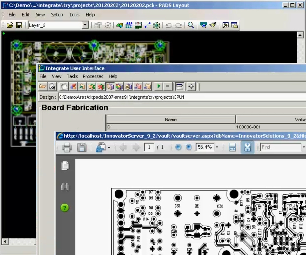Click the Design path input field

182,97
